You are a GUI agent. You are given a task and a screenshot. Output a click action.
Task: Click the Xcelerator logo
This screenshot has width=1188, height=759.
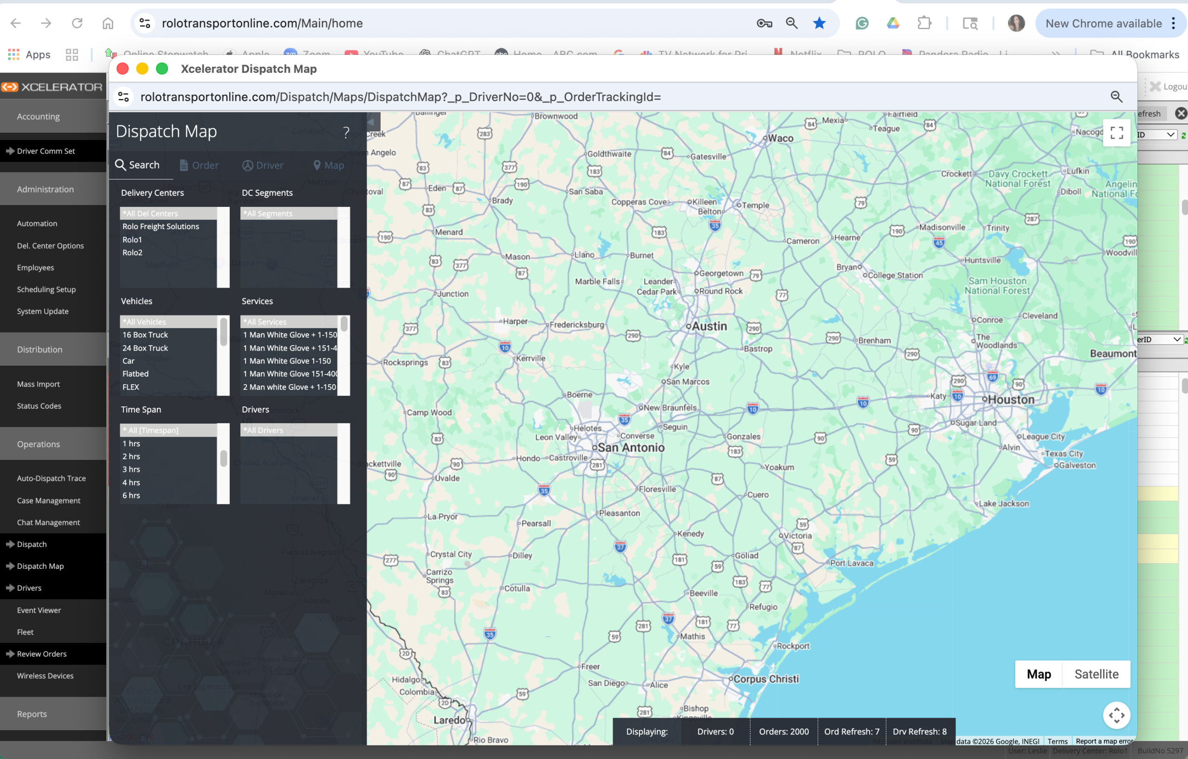[x=52, y=87]
